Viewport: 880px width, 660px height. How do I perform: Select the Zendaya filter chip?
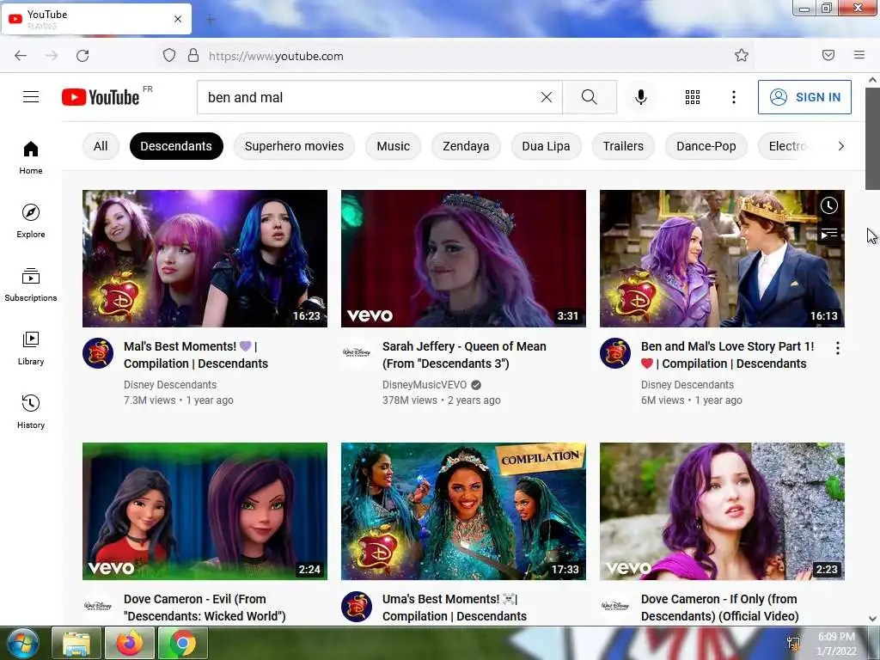tap(466, 146)
